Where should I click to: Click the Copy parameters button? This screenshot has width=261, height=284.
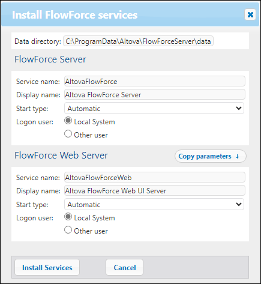211,156
